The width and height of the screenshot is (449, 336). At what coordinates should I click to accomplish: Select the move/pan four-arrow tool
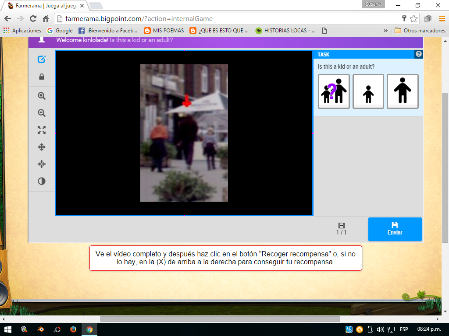pyautogui.click(x=42, y=147)
